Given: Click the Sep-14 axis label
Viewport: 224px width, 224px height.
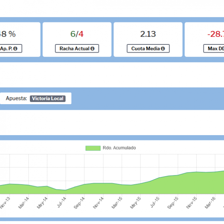Looking at the screenshot, I should click(x=79, y=203).
